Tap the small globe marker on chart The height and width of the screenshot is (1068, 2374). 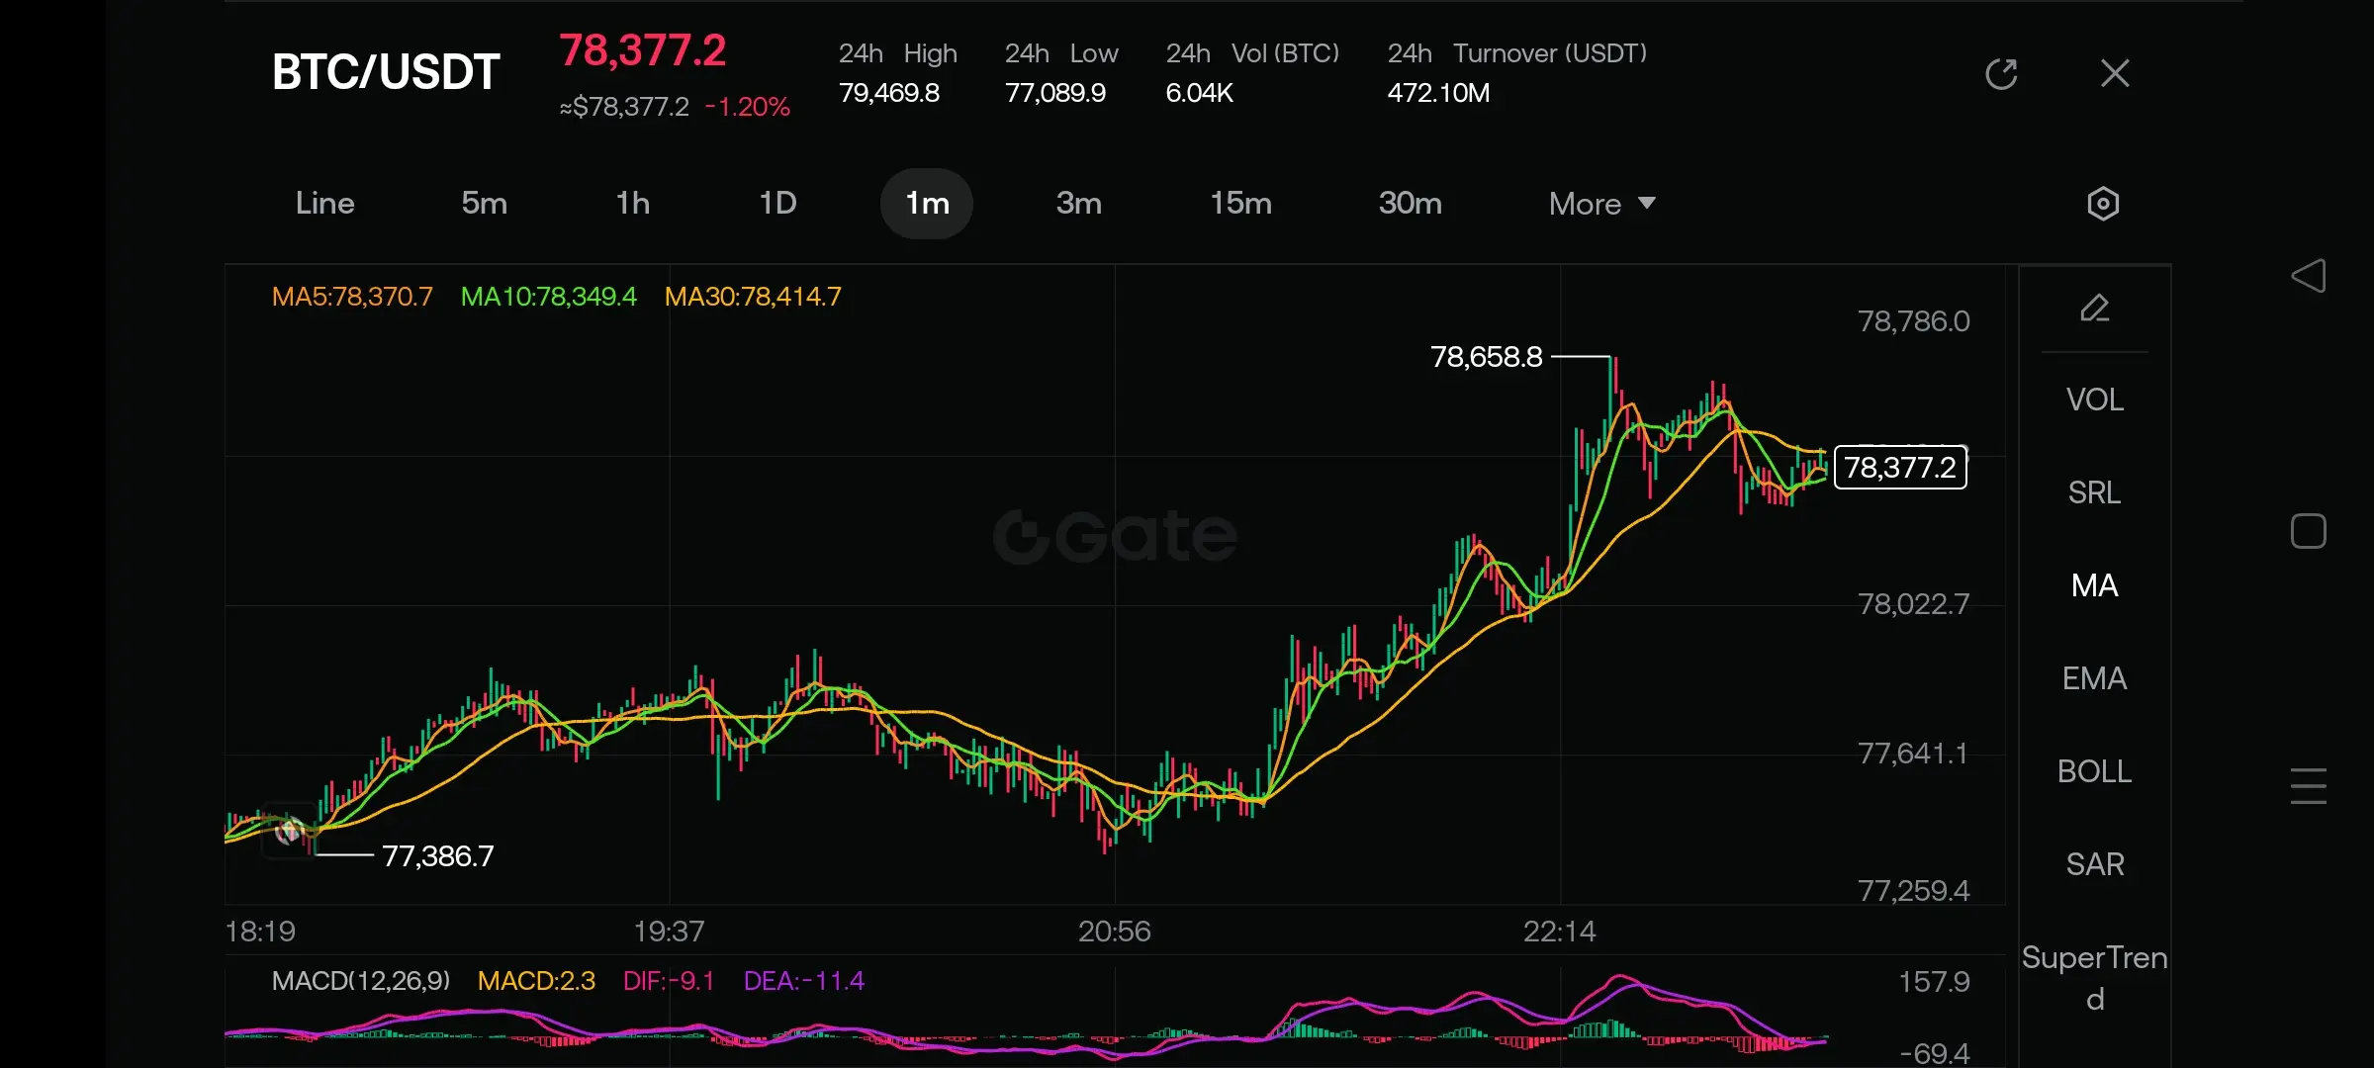[289, 831]
